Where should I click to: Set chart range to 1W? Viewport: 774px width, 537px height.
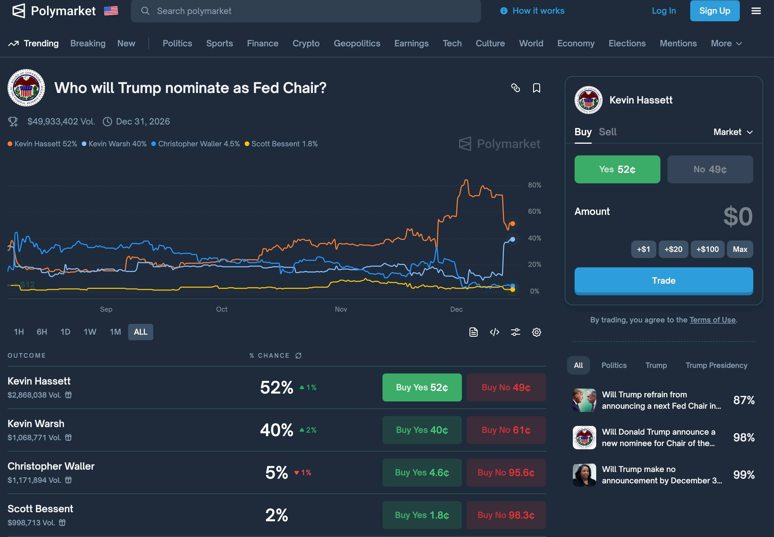click(x=90, y=332)
